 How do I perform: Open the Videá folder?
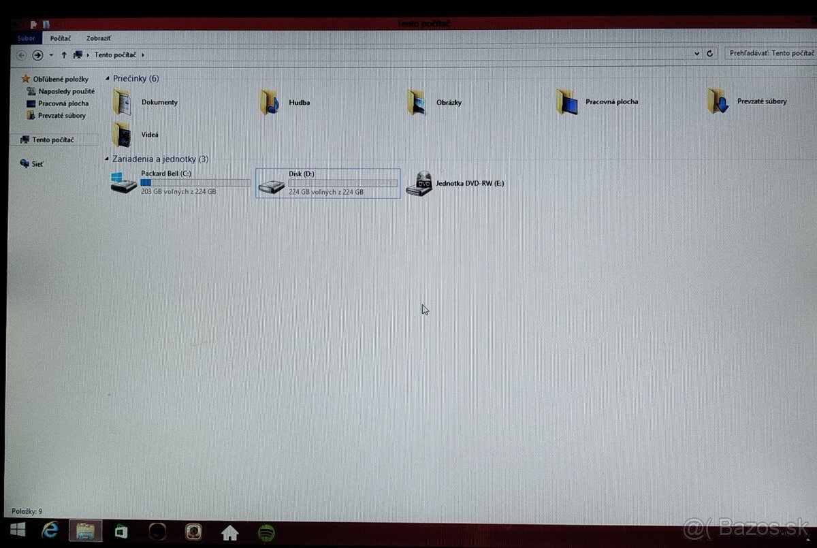pyautogui.click(x=136, y=135)
